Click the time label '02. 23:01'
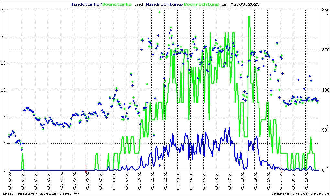330x196 pixels. click(x=306, y=181)
